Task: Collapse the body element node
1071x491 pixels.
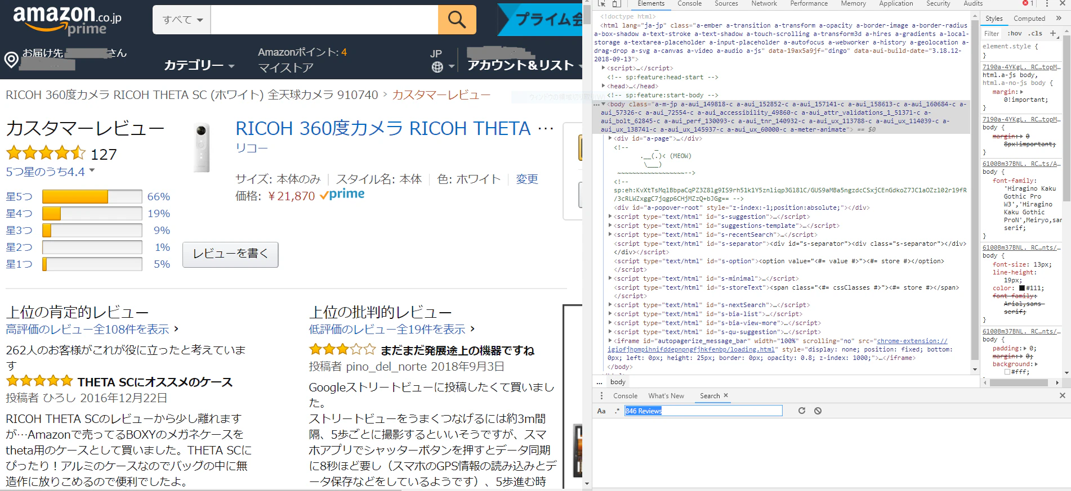Action: [x=604, y=104]
